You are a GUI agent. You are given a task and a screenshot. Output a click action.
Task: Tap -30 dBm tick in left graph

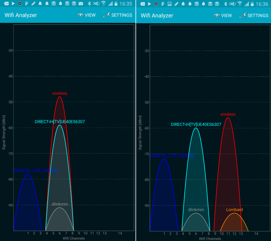(x=10, y=51)
